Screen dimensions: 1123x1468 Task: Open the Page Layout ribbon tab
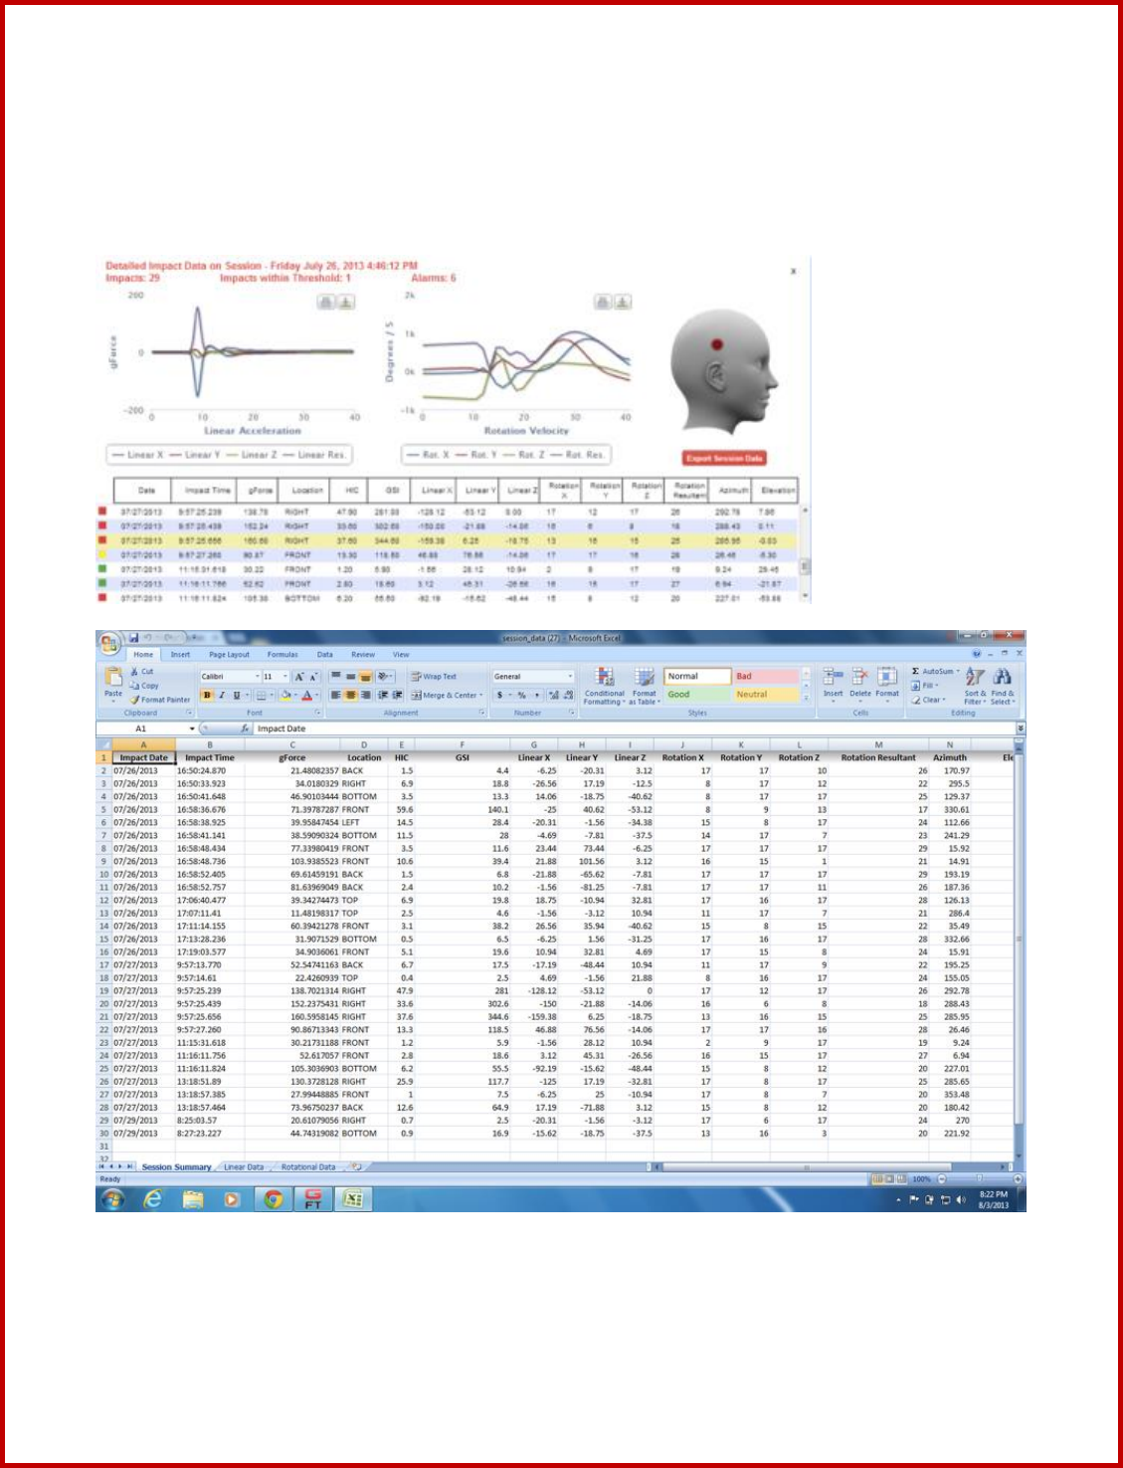pos(229,655)
